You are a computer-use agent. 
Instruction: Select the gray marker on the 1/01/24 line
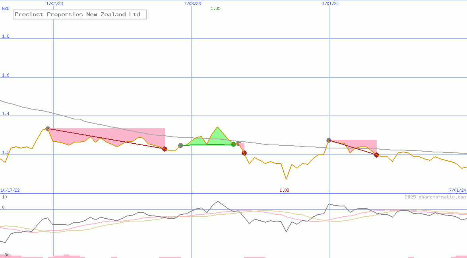[329, 140]
